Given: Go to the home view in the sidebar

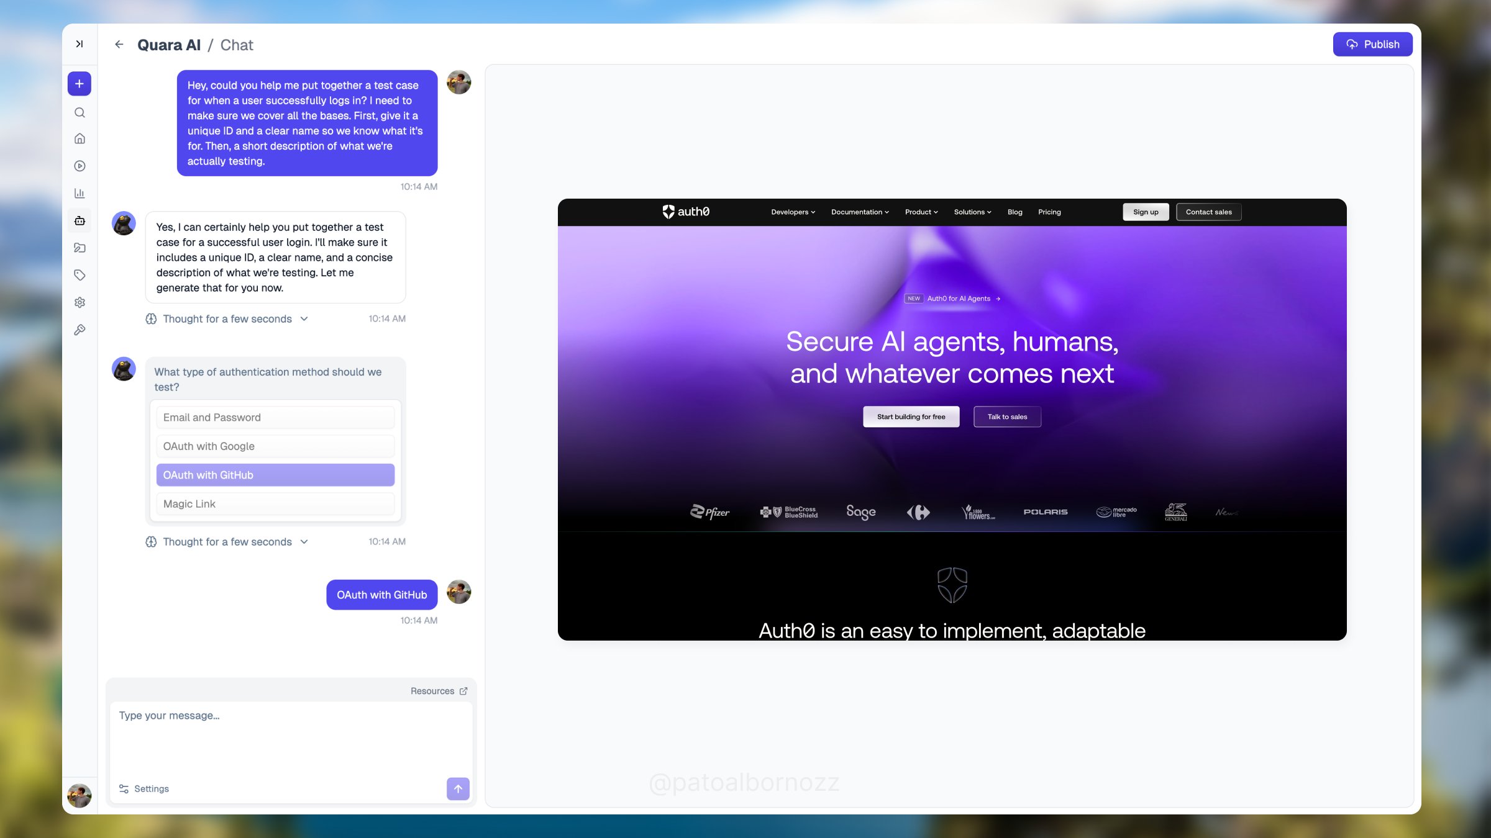Looking at the screenshot, I should pos(80,138).
